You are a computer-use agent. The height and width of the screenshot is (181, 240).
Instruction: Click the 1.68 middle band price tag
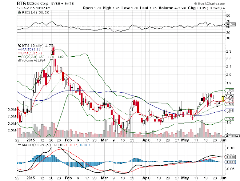(x=229, y=104)
